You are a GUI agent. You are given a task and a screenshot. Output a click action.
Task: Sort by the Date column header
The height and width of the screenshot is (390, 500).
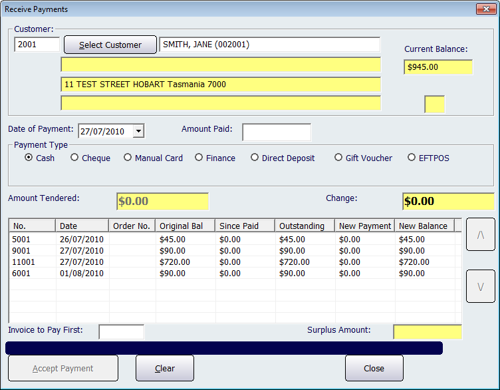pyautogui.click(x=82, y=226)
